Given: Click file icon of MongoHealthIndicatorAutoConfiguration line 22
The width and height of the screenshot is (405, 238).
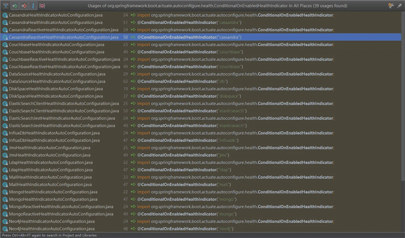Looking at the screenshot, I should pos(5,192).
